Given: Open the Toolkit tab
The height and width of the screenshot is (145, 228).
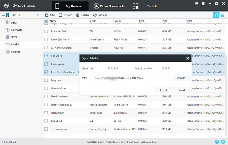Looking at the screenshot, I should tap(145, 6).
